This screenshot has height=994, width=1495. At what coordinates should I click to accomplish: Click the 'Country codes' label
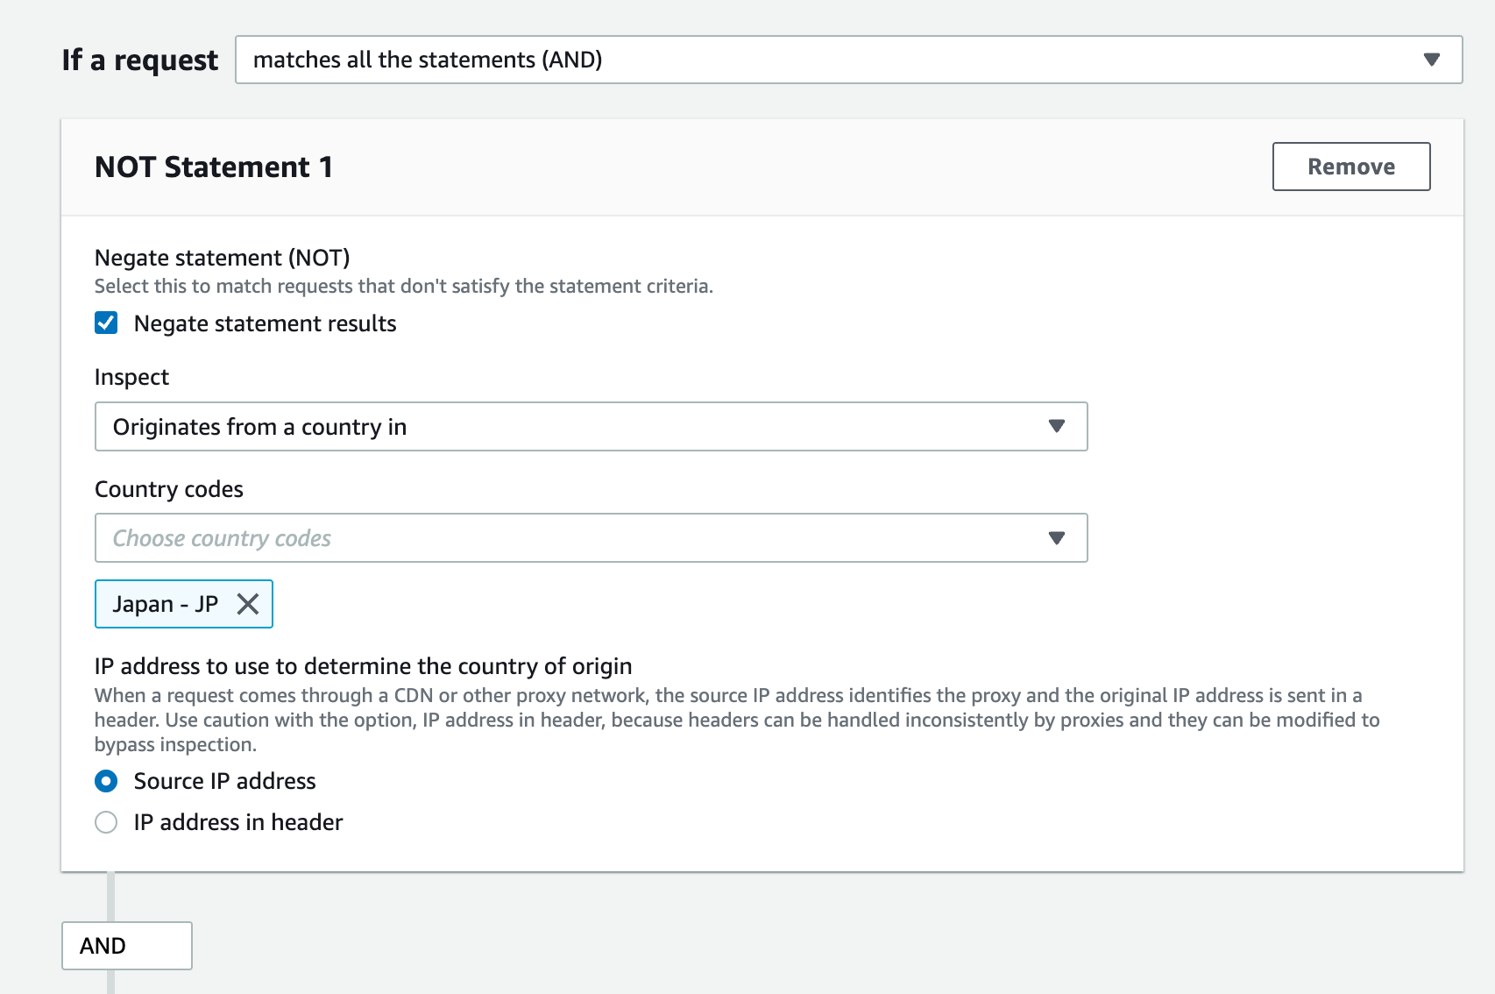[x=169, y=489]
